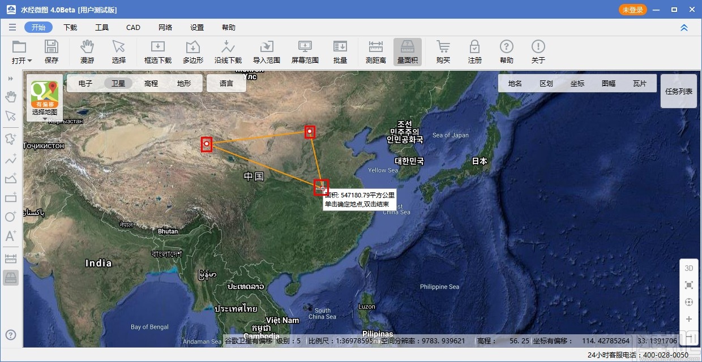702x362 pixels.
Task: Pick the sidebar add-point marker tool
Action: click(11, 139)
